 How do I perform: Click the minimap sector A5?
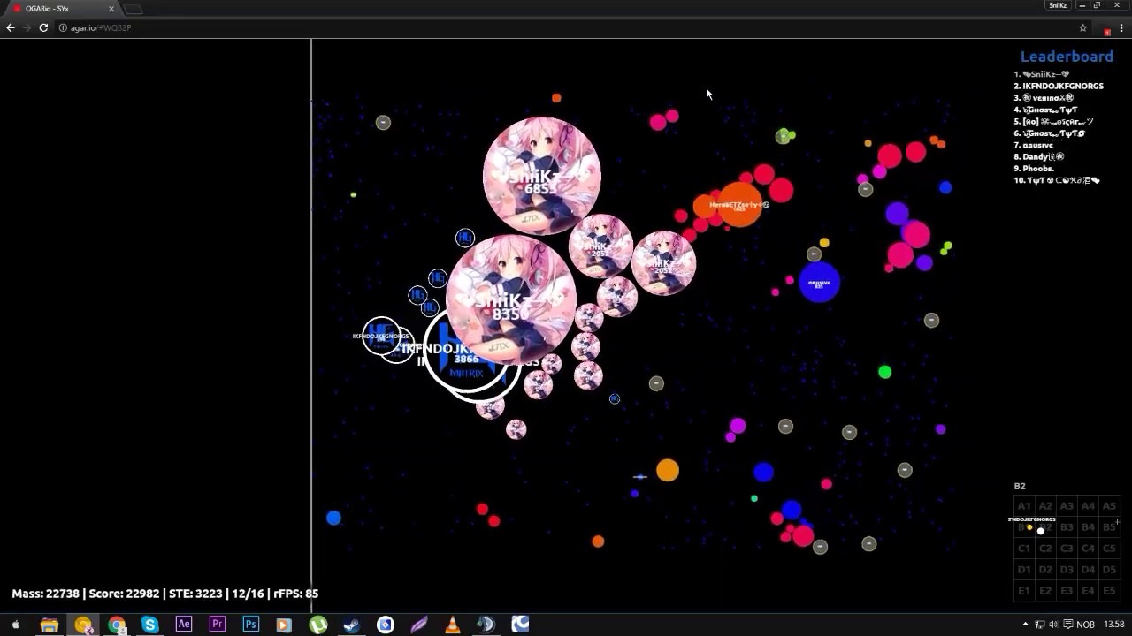point(1109,506)
